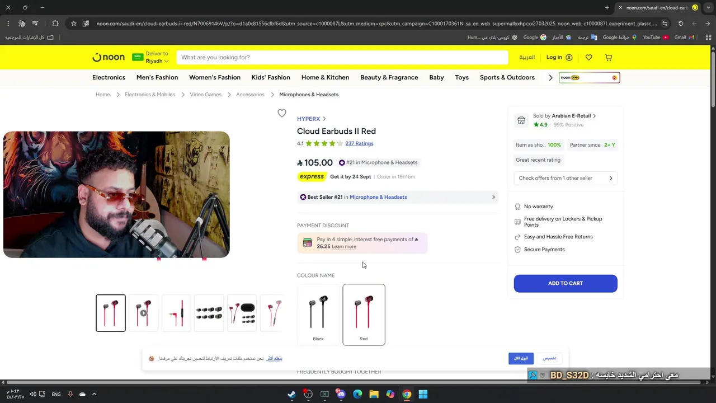Open Kids' Fashion category menu
716x403 pixels.
tap(271, 77)
